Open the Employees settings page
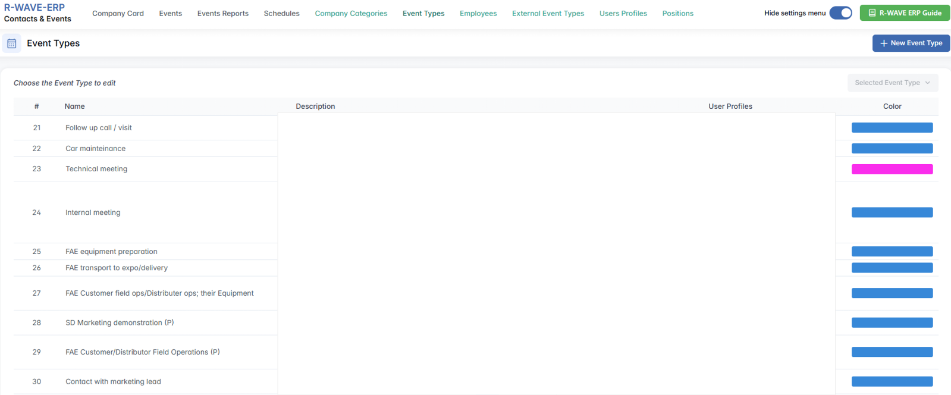This screenshot has width=951, height=395. pos(478,13)
